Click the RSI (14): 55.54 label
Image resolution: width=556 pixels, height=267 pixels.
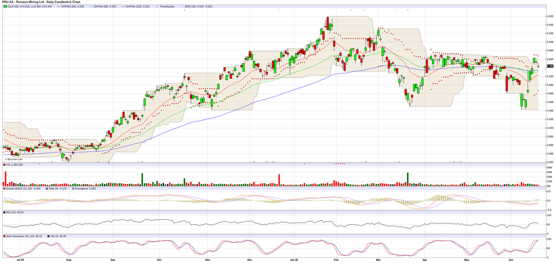tap(15, 212)
